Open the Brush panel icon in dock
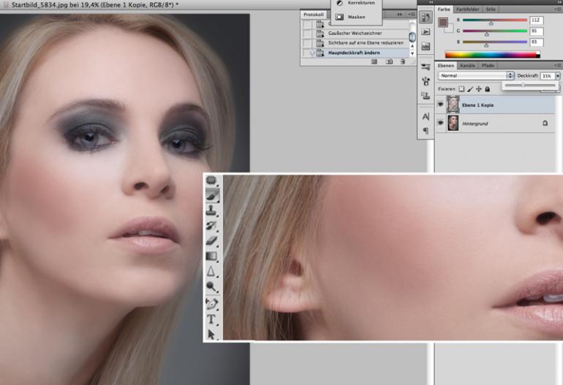Image resolution: width=563 pixels, height=385 pixels. (426, 81)
